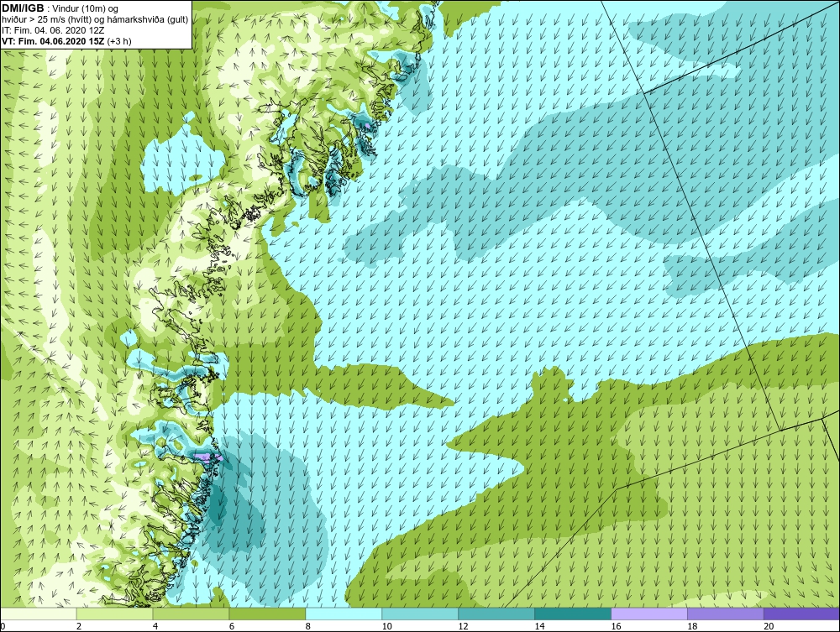Image resolution: width=840 pixels, height=632 pixels.
Task: Click the legend value "18"
Action: pos(692,626)
